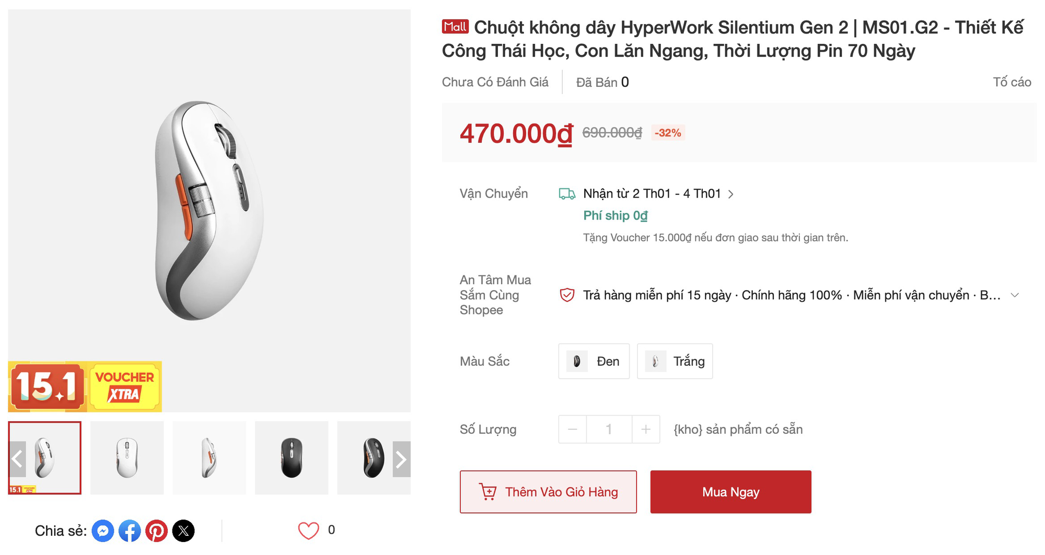Click the Mua Ngay button
Image resolution: width=1045 pixels, height=555 pixels.
(x=730, y=492)
